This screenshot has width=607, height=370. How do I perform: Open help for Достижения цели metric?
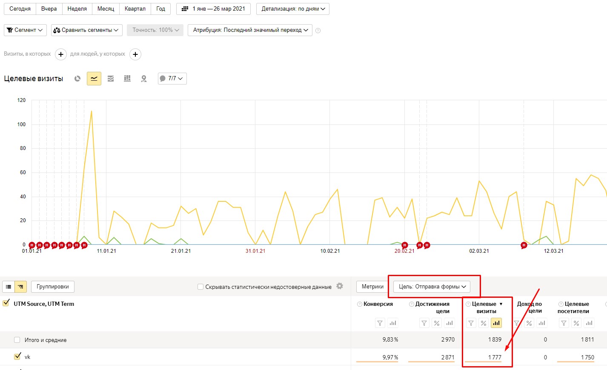[412, 304]
